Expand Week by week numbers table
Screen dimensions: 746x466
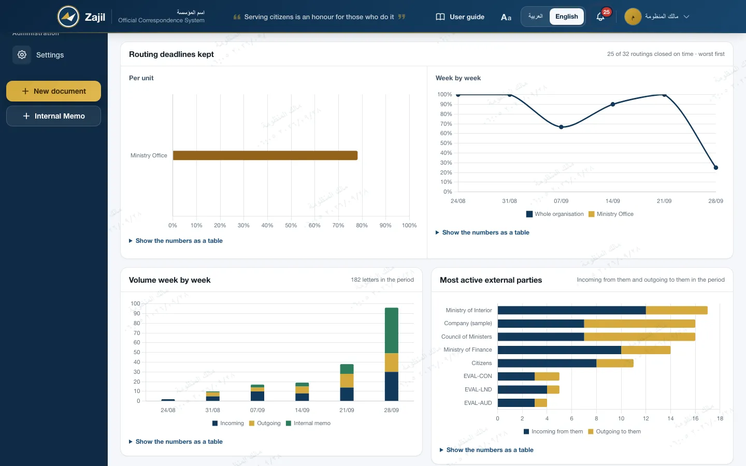click(482, 232)
